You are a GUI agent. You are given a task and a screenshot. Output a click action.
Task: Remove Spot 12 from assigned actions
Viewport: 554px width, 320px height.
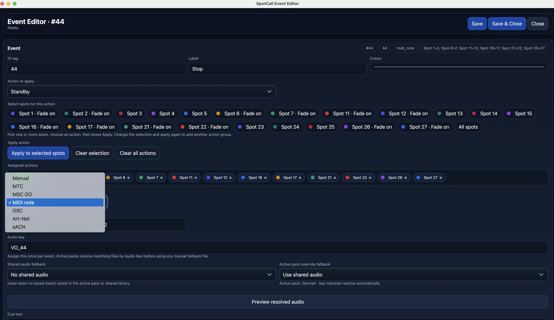tap(230, 178)
